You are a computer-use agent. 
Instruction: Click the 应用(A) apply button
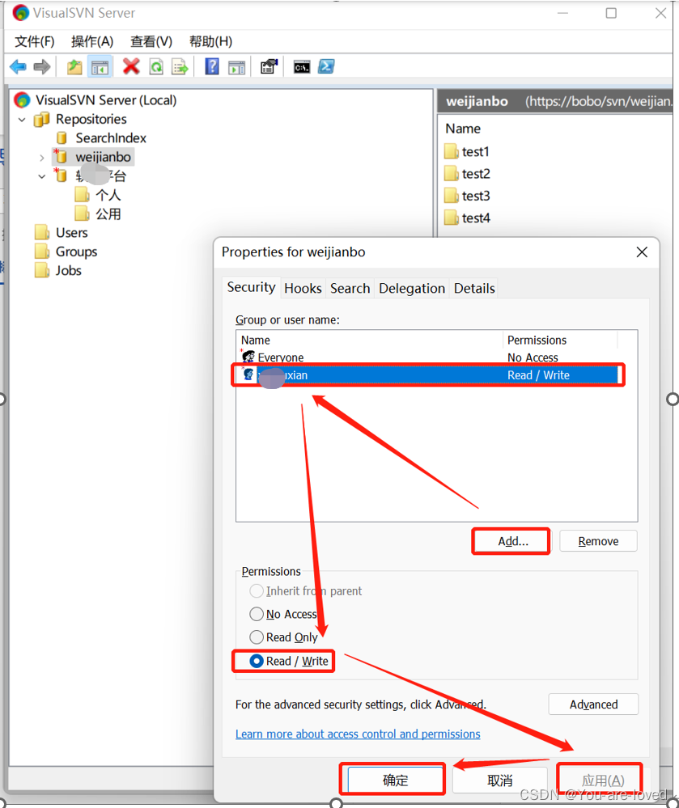click(602, 781)
